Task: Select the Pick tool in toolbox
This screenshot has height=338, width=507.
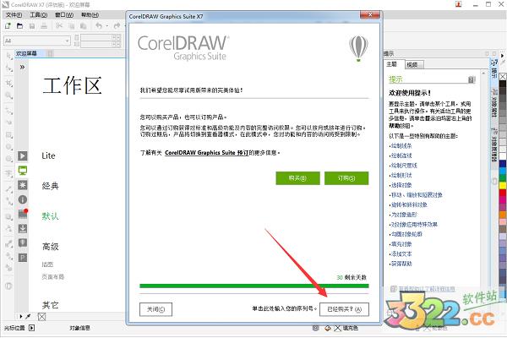Action: tap(8, 57)
